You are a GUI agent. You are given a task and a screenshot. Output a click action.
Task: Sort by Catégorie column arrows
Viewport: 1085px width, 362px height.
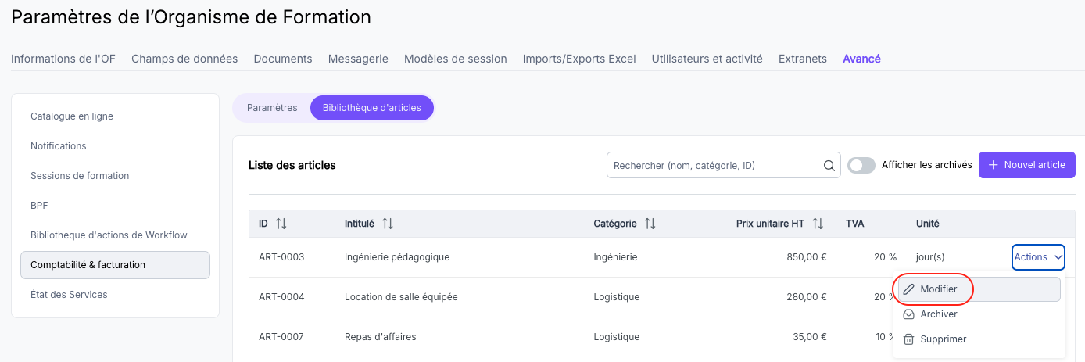[x=650, y=224]
